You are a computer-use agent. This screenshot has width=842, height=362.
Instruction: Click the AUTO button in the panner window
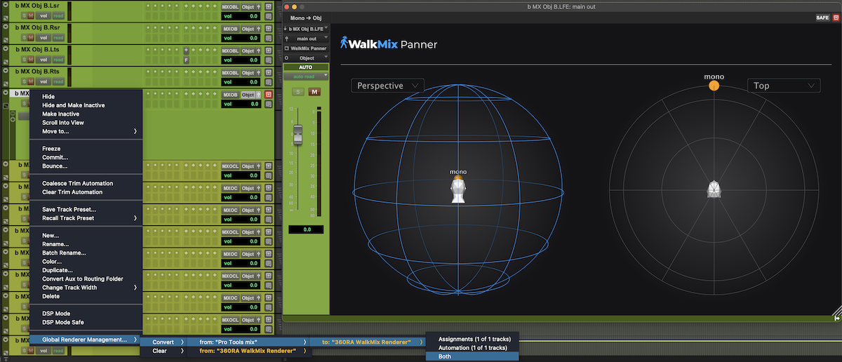pos(305,67)
